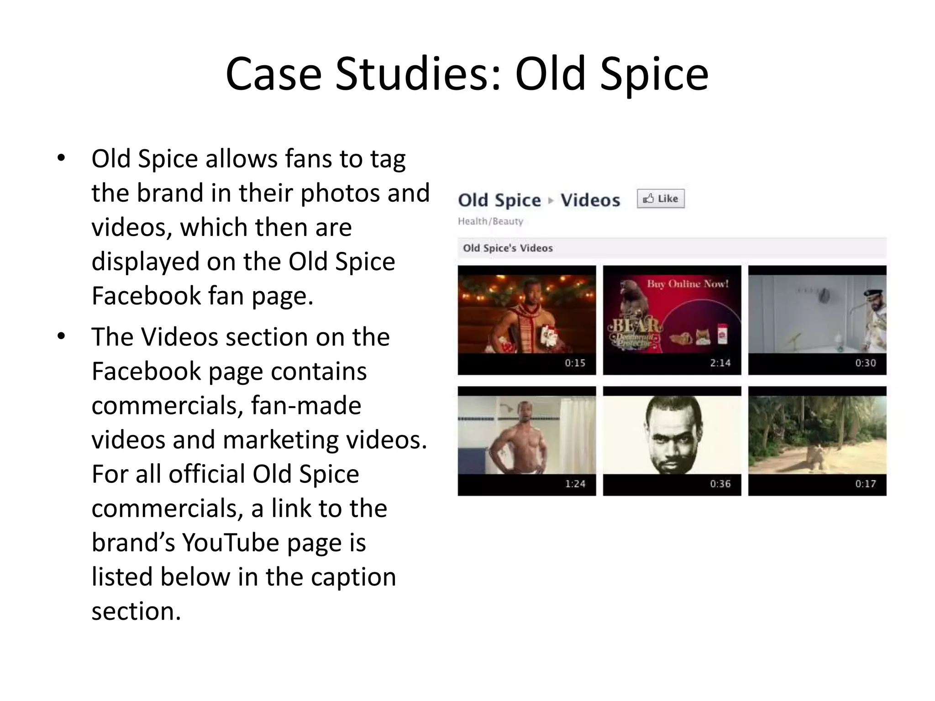
Task: Click the Old Spice's Videos section header
Action: coord(672,248)
